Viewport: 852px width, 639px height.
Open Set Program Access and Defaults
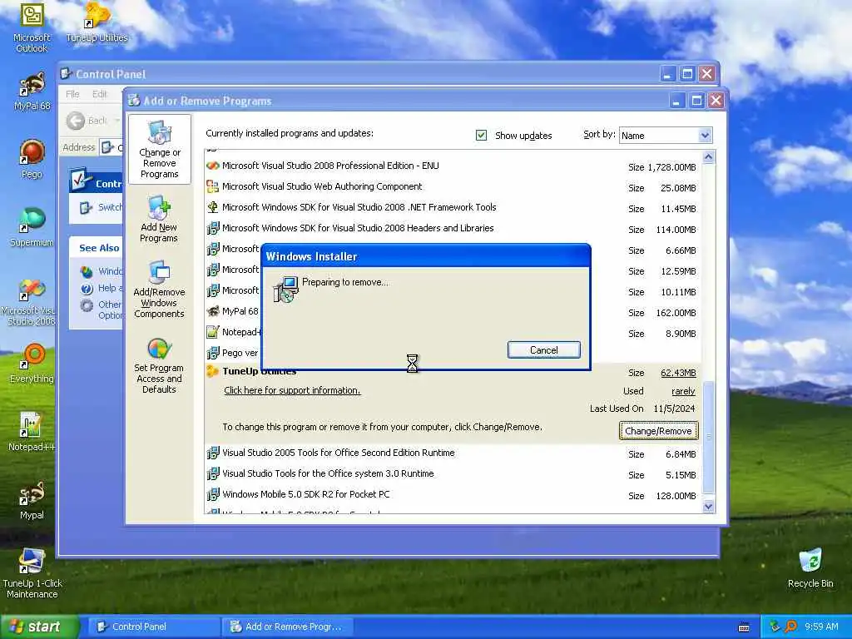click(159, 365)
